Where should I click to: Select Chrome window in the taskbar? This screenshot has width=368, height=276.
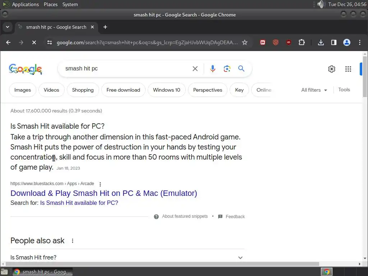42,272
